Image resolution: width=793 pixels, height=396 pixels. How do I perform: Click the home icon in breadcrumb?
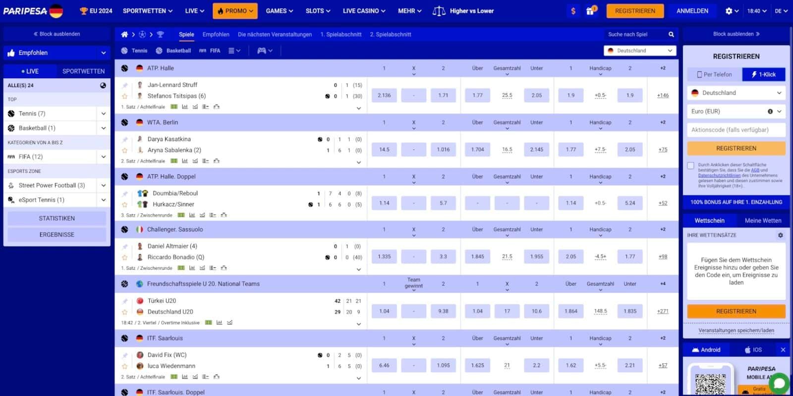pos(124,35)
